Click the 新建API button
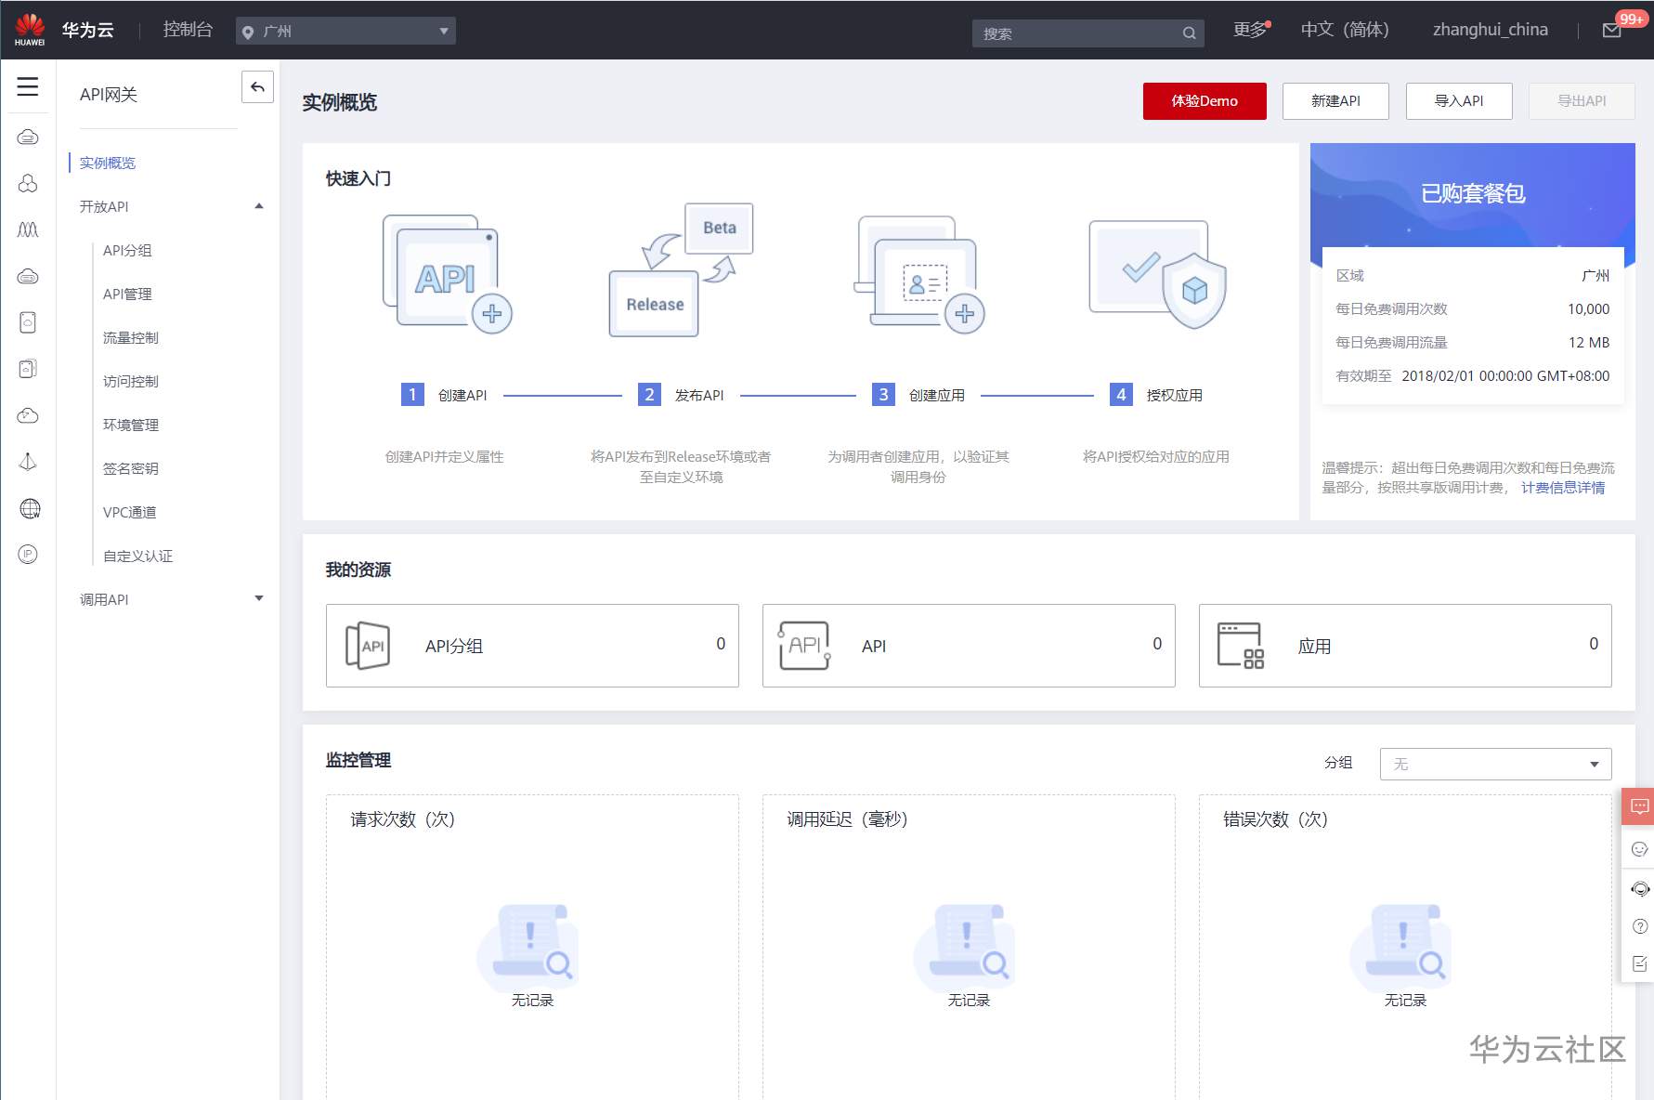The height and width of the screenshot is (1100, 1654). [x=1335, y=101]
